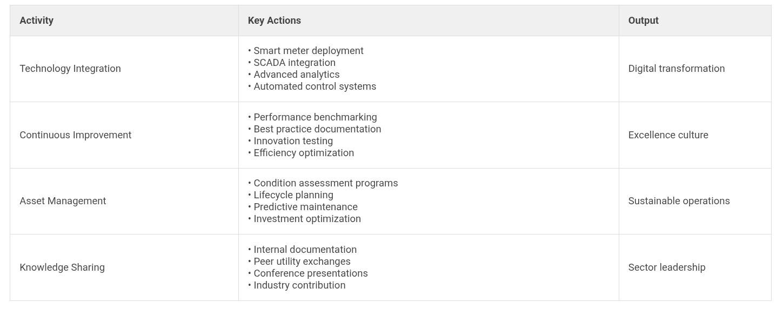
Task: Select the Knowledge Sharing cell
Action: click(62, 267)
